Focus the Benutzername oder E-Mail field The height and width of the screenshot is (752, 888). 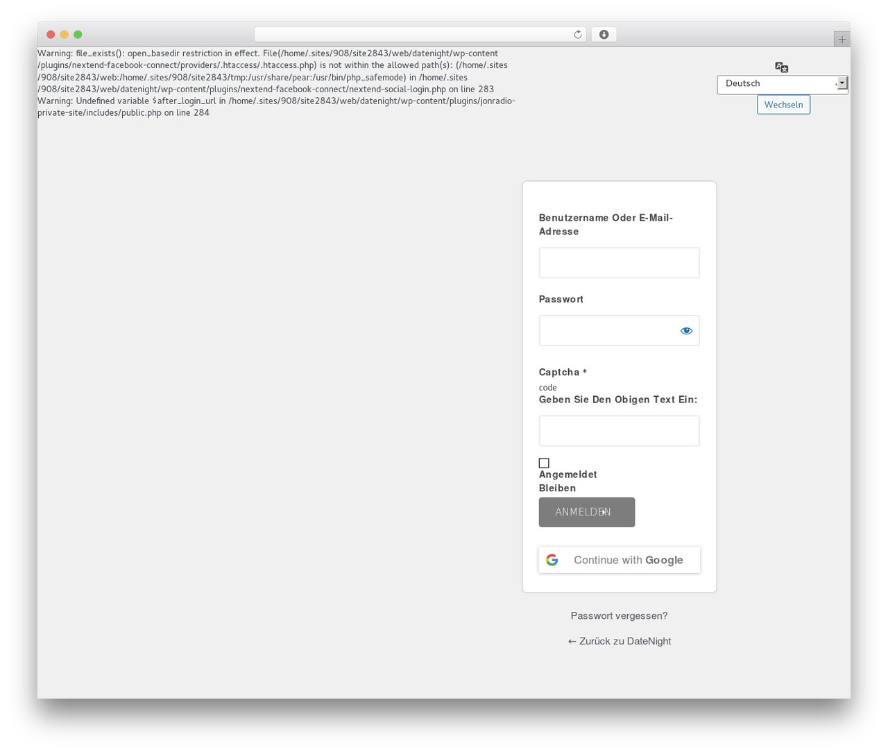point(619,263)
